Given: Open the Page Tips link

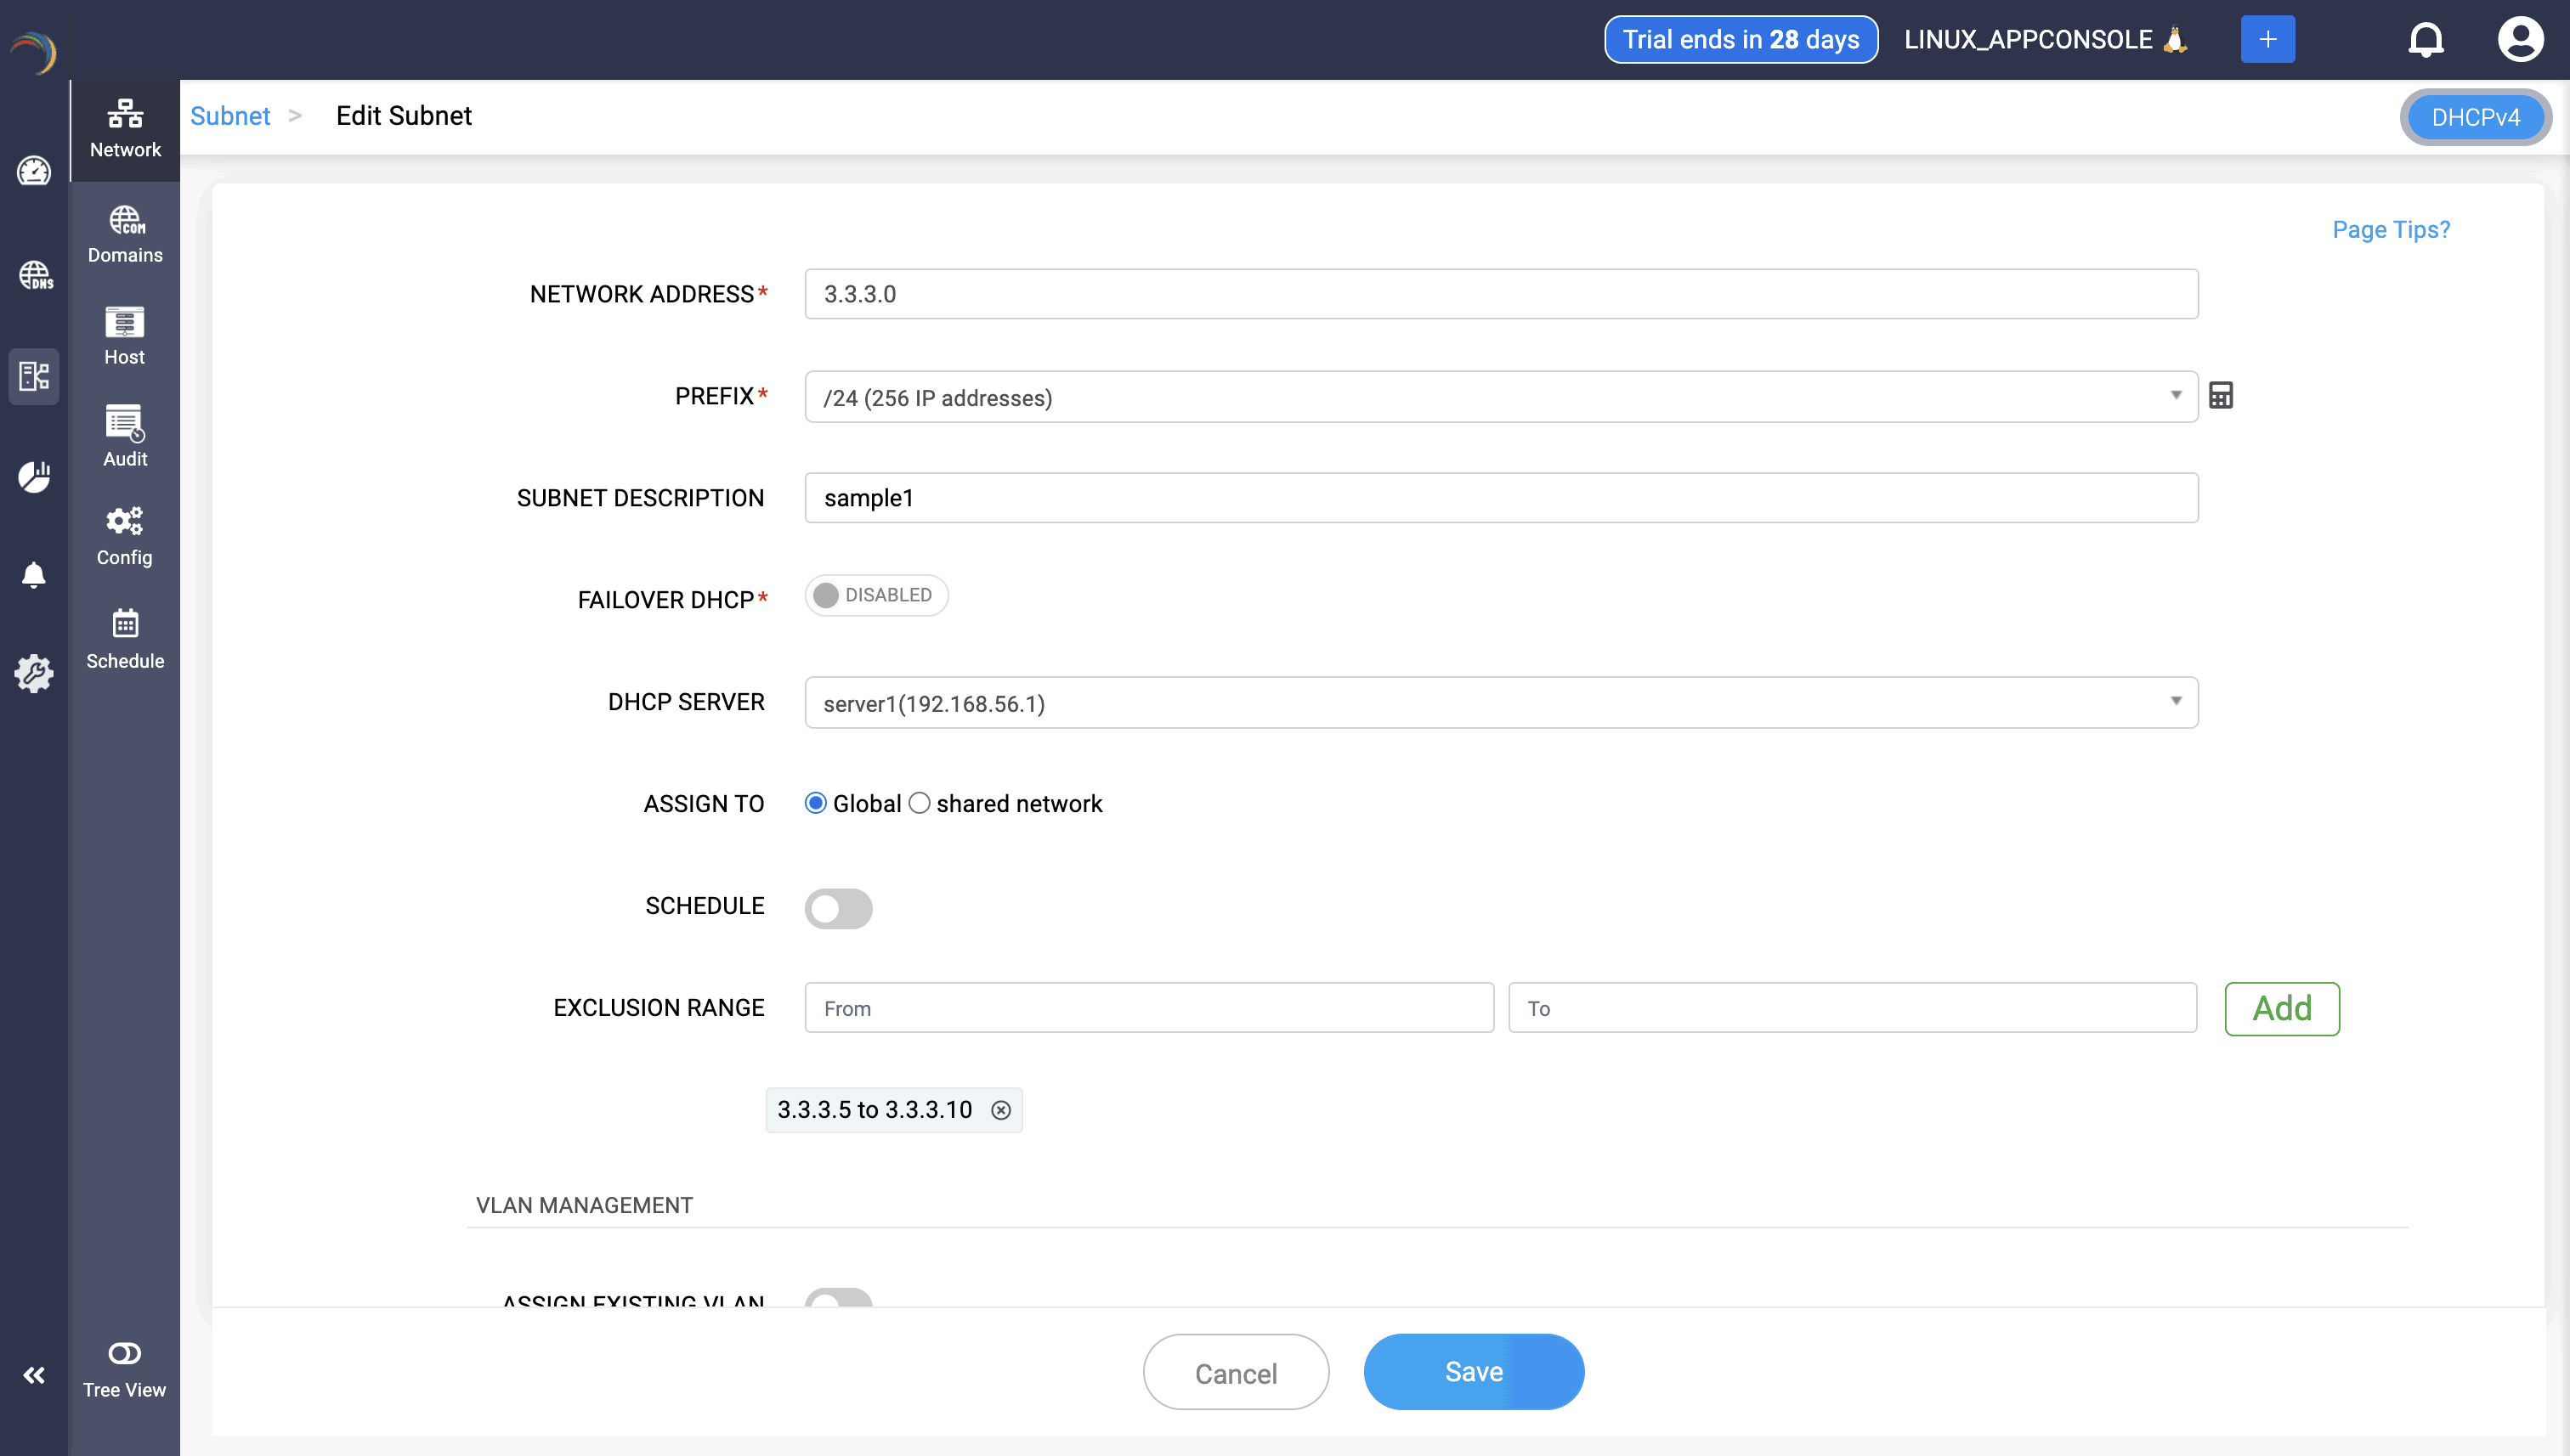Looking at the screenshot, I should tap(2390, 230).
